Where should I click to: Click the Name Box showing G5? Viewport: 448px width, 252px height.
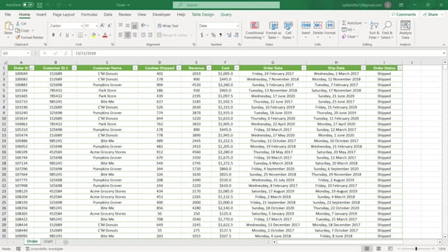[x=16, y=53]
